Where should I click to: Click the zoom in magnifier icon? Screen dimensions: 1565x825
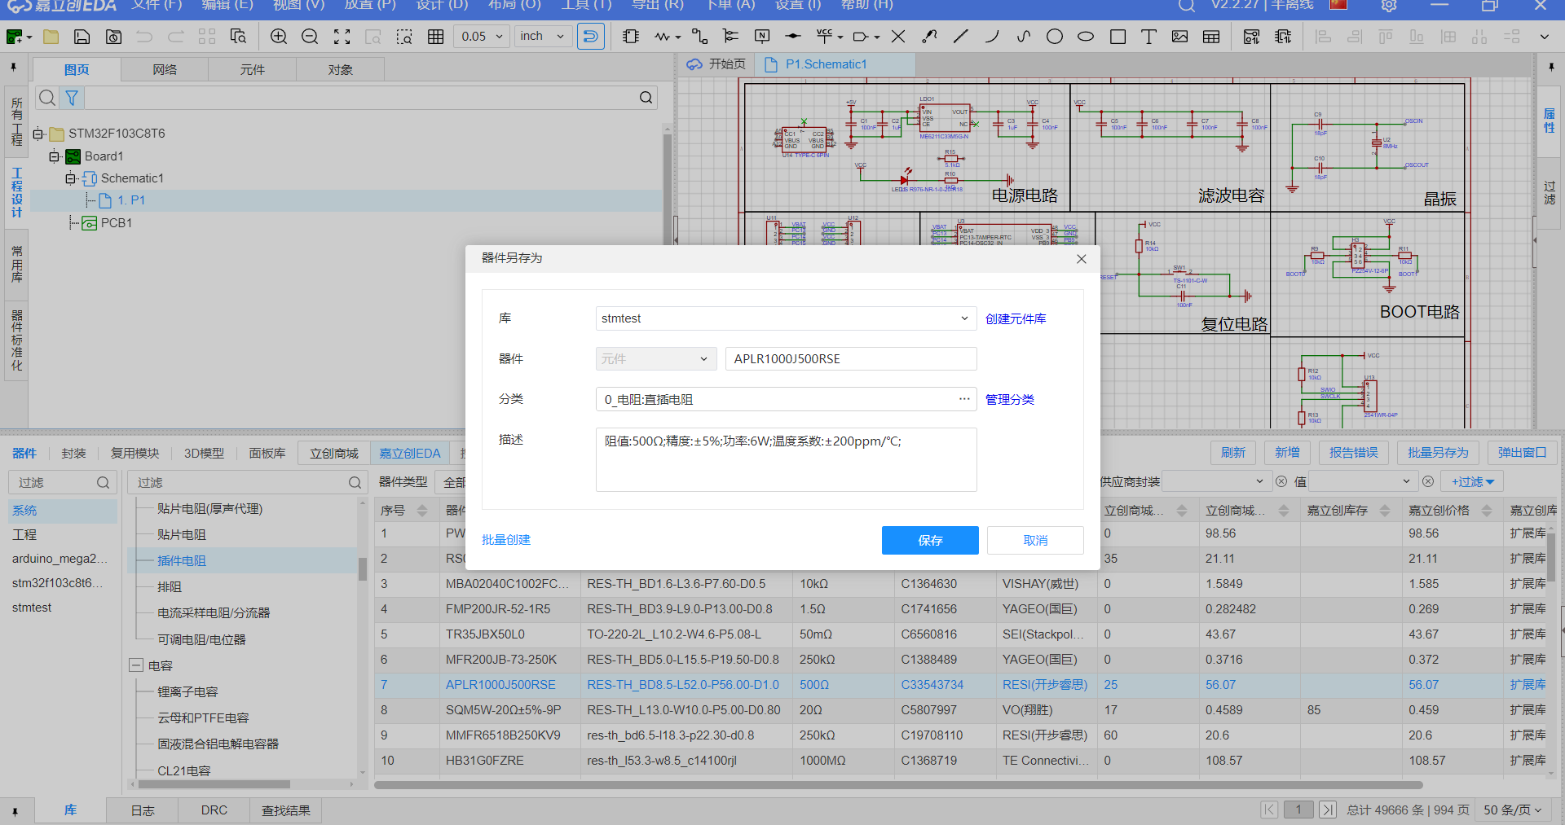[x=279, y=37]
